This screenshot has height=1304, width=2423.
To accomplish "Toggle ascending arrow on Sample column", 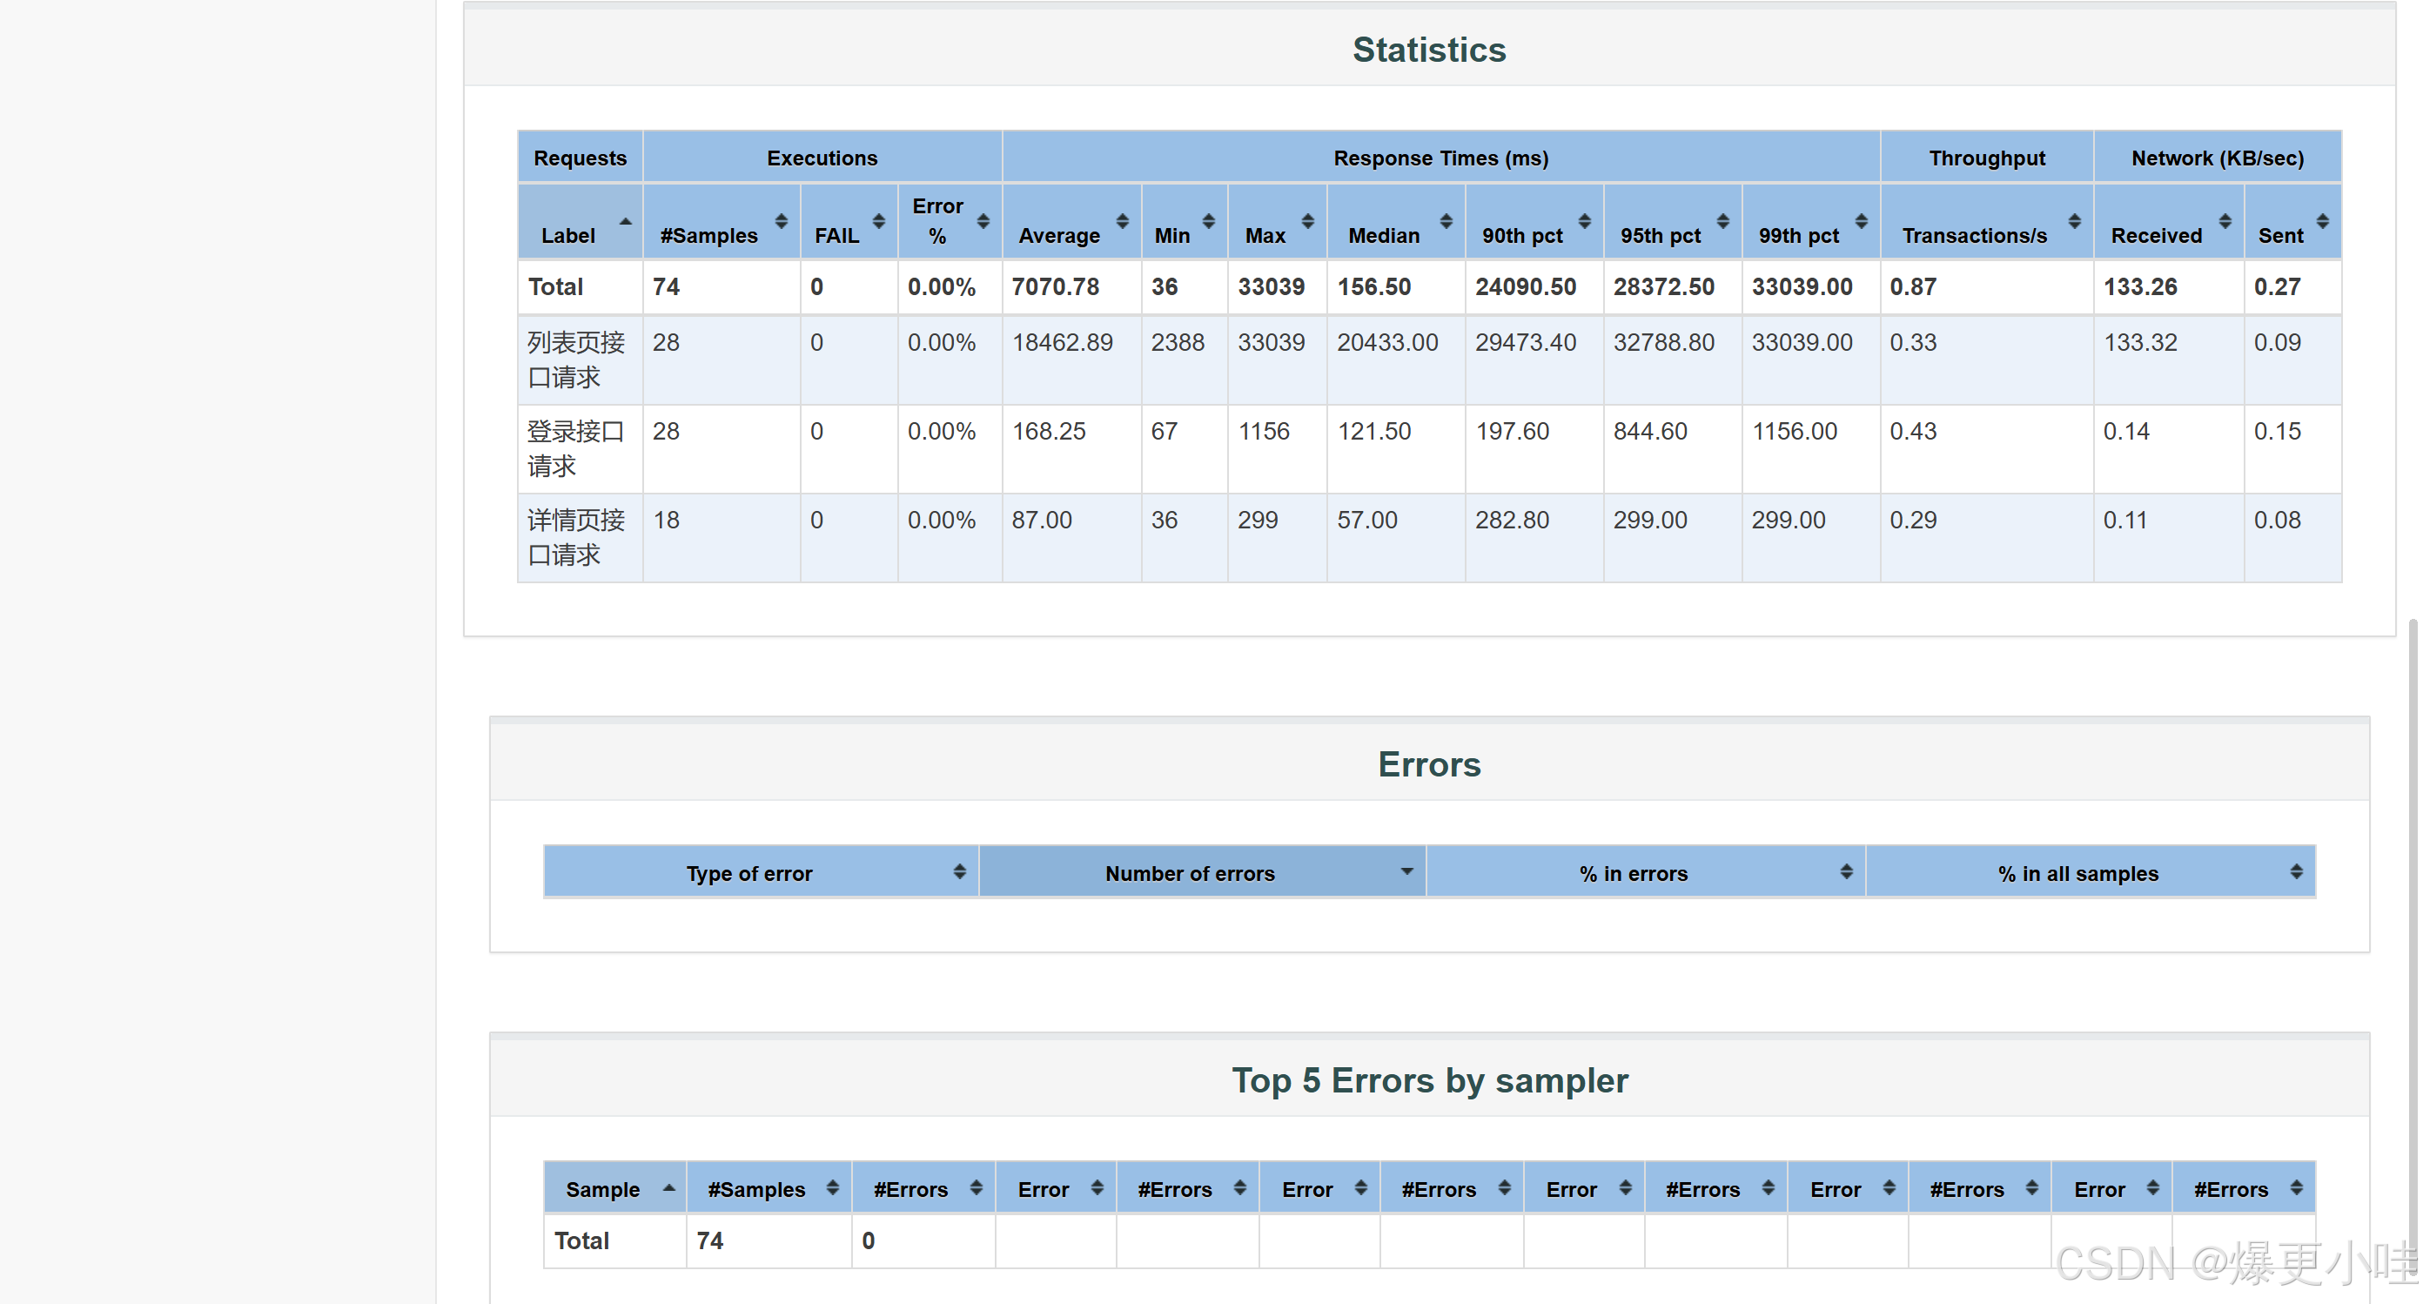I will 668,1187.
